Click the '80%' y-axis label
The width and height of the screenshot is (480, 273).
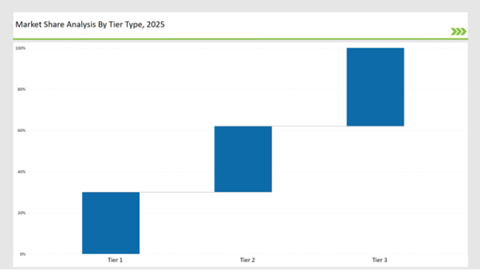coord(21,89)
